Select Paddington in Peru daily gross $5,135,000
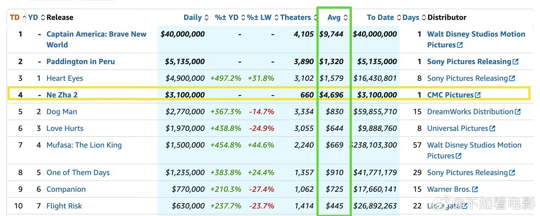 coord(185,62)
